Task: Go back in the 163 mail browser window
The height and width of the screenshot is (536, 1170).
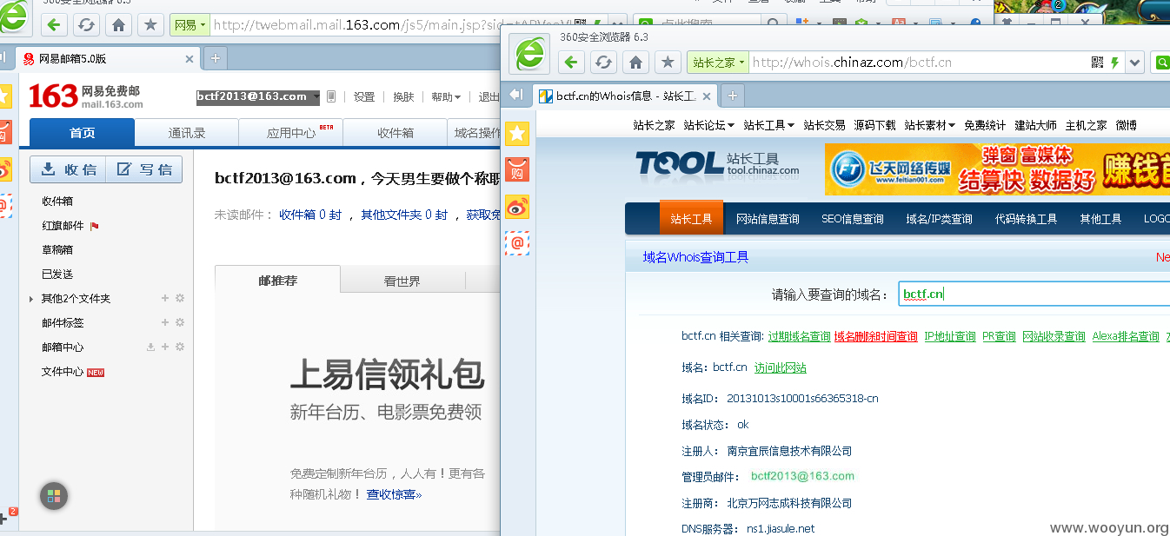Action: coord(53,25)
